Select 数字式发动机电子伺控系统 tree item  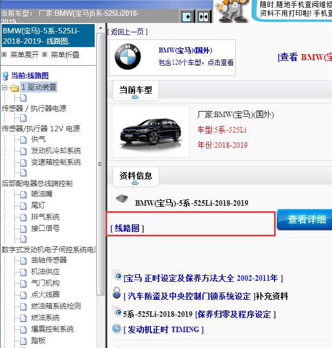49,250
